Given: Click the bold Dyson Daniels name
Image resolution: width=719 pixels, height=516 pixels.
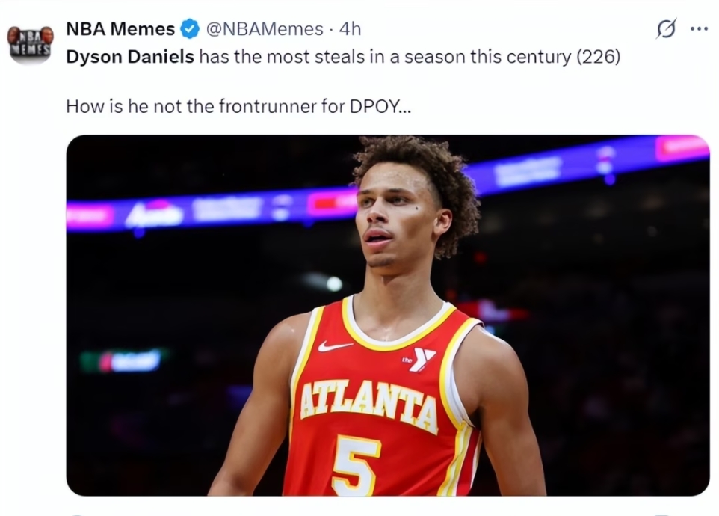Looking at the screenshot, I should tap(131, 58).
